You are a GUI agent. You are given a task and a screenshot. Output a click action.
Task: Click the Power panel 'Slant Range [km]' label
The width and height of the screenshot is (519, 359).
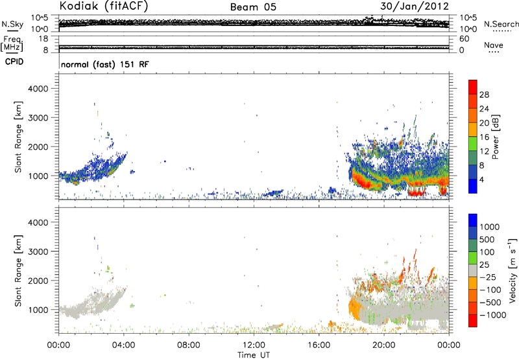pos(18,137)
